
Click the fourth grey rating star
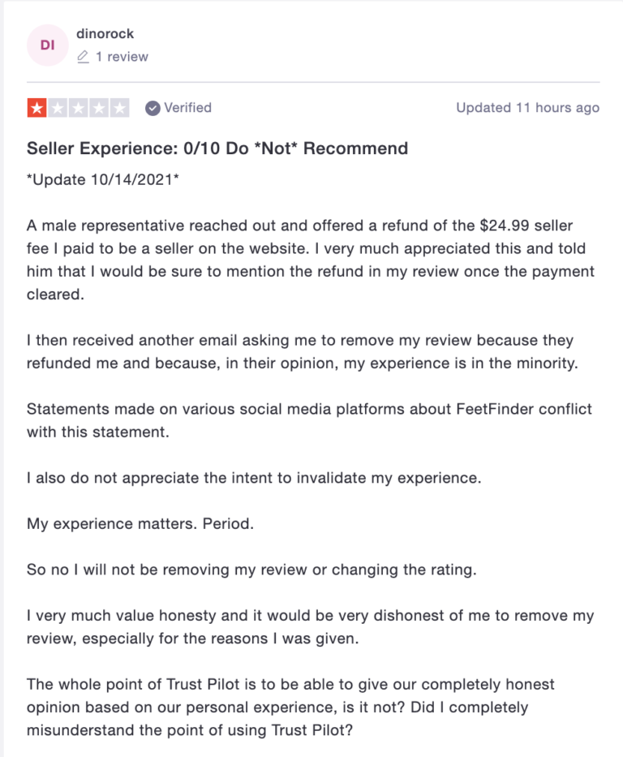99,108
